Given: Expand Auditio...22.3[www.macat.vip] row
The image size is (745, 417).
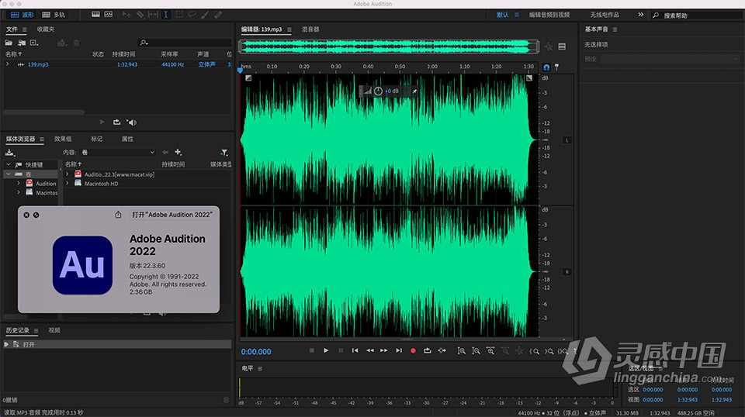Looking at the screenshot, I should pos(68,174).
